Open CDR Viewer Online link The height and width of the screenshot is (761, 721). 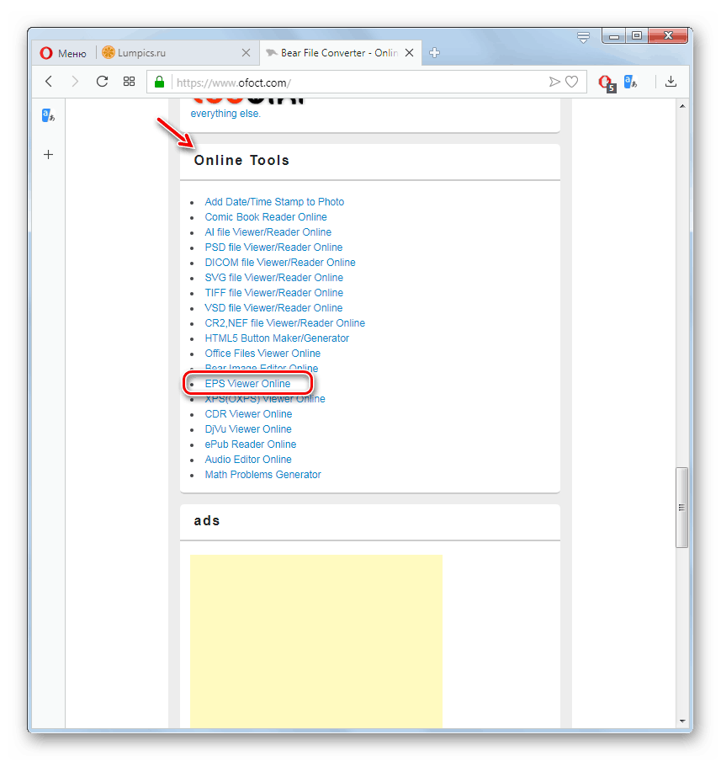(248, 414)
